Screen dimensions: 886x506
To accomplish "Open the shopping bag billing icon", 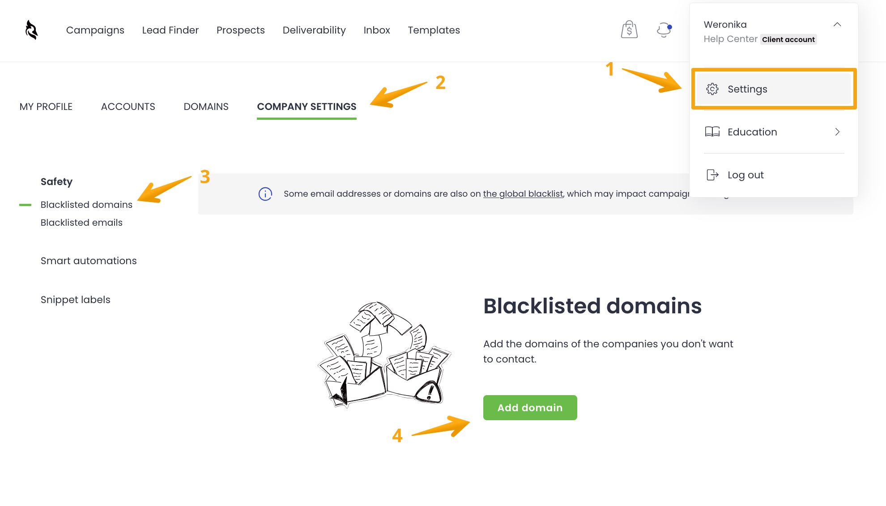I will point(629,30).
